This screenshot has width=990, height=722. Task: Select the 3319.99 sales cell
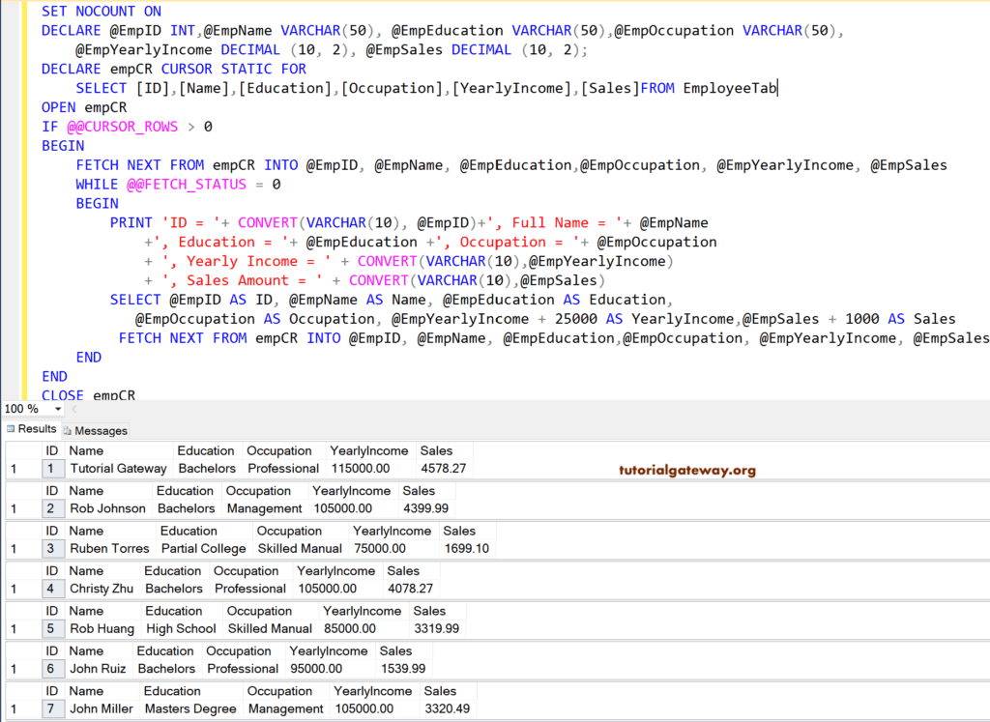[x=438, y=628]
